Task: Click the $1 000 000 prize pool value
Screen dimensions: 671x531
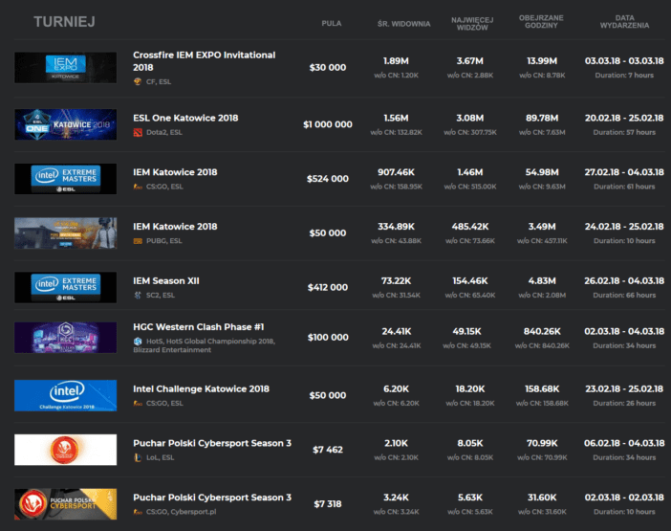Action: coord(328,124)
